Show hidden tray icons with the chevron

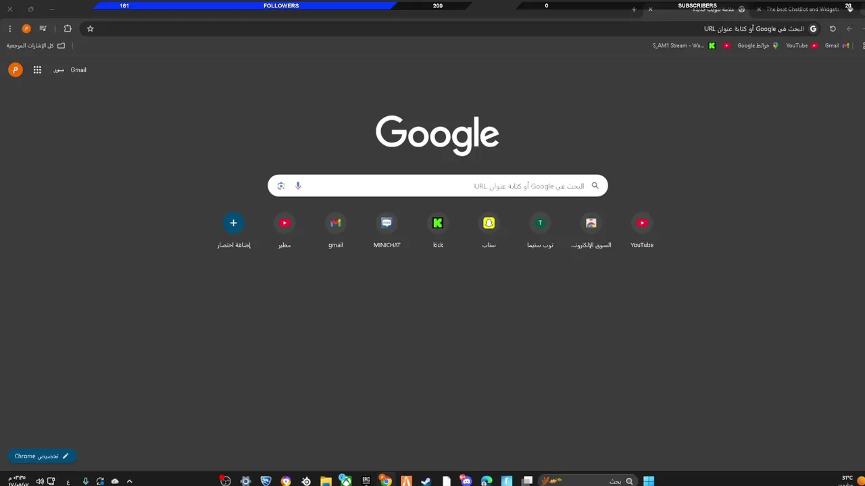[x=130, y=481]
